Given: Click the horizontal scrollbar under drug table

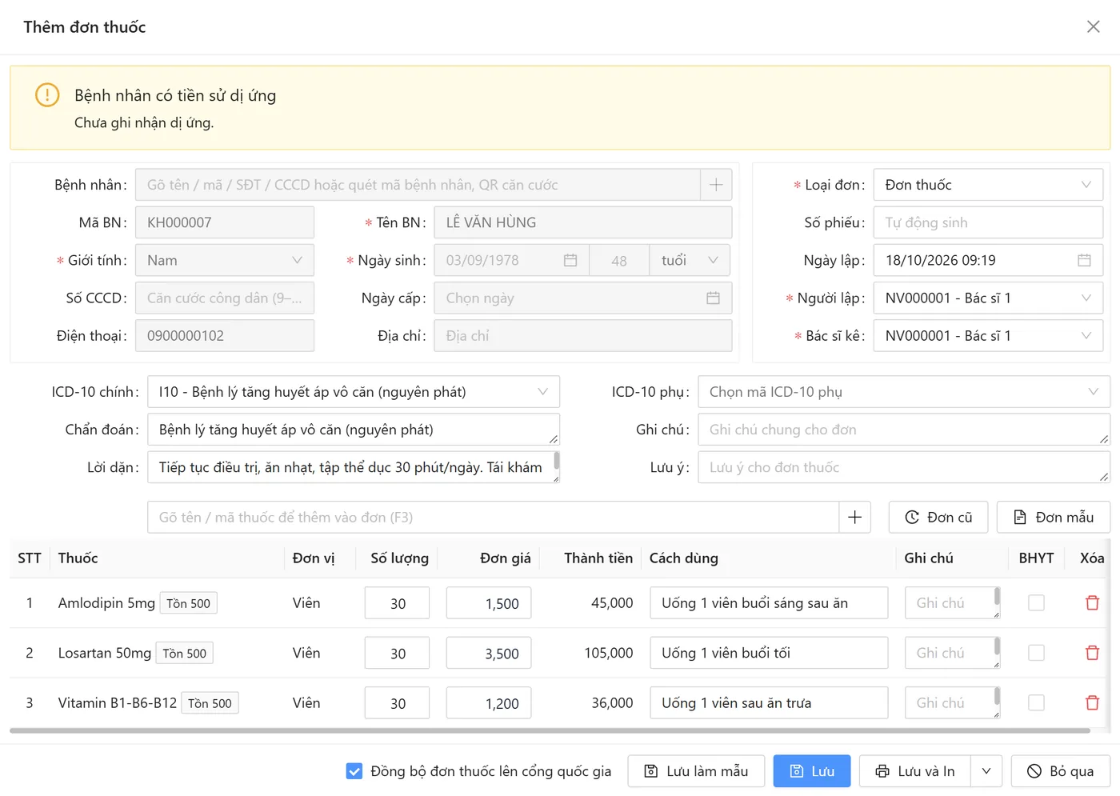Looking at the screenshot, I should point(550,730).
